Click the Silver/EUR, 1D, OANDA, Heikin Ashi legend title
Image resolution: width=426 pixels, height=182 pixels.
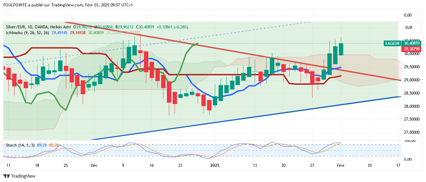(x=38, y=27)
